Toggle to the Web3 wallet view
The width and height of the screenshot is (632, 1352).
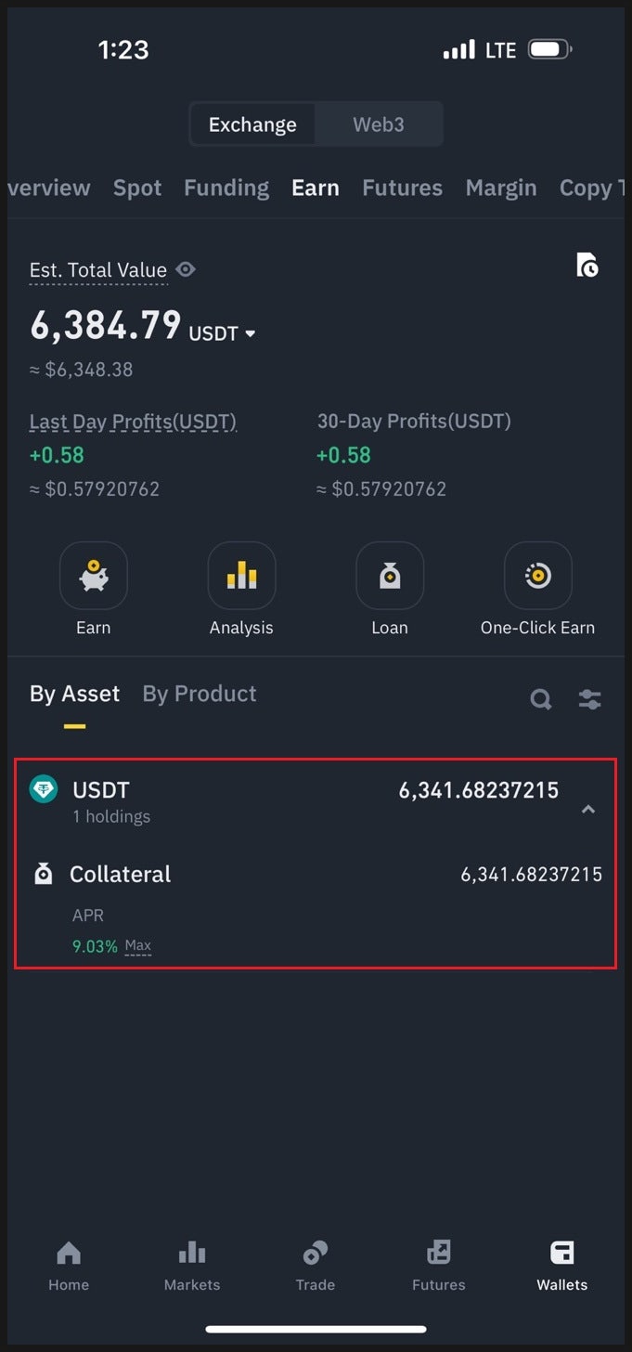(378, 123)
